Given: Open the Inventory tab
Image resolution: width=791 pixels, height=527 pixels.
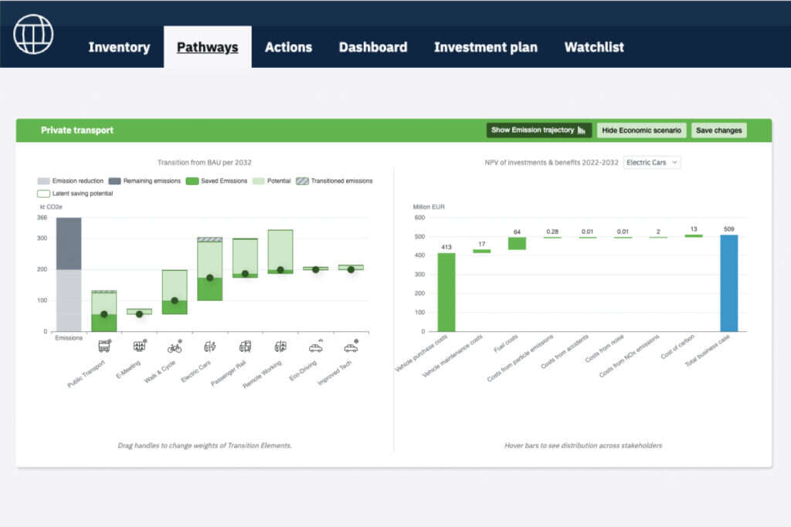Looking at the screenshot, I should [119, 47].
